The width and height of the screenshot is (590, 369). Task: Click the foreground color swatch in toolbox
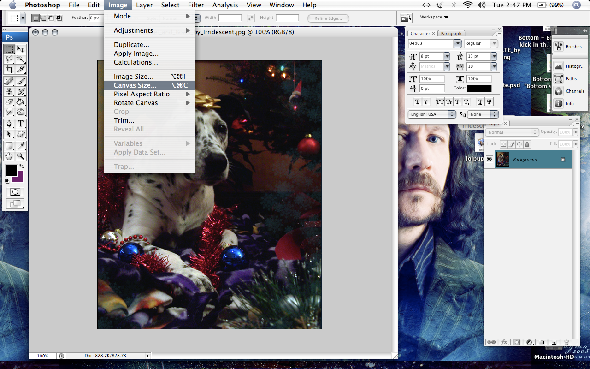(11, 171)
